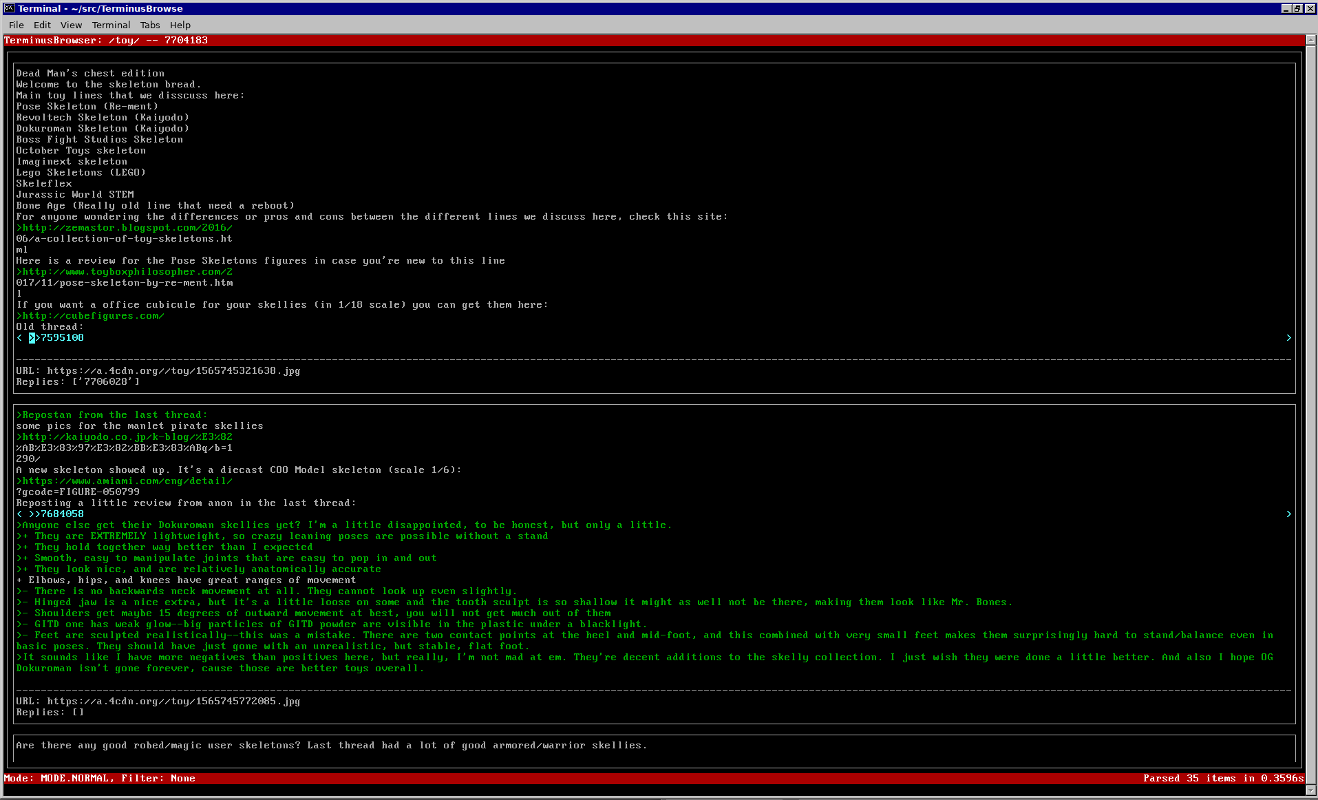Click 'Imaginext skeleton' line

(x=72, y=161)
